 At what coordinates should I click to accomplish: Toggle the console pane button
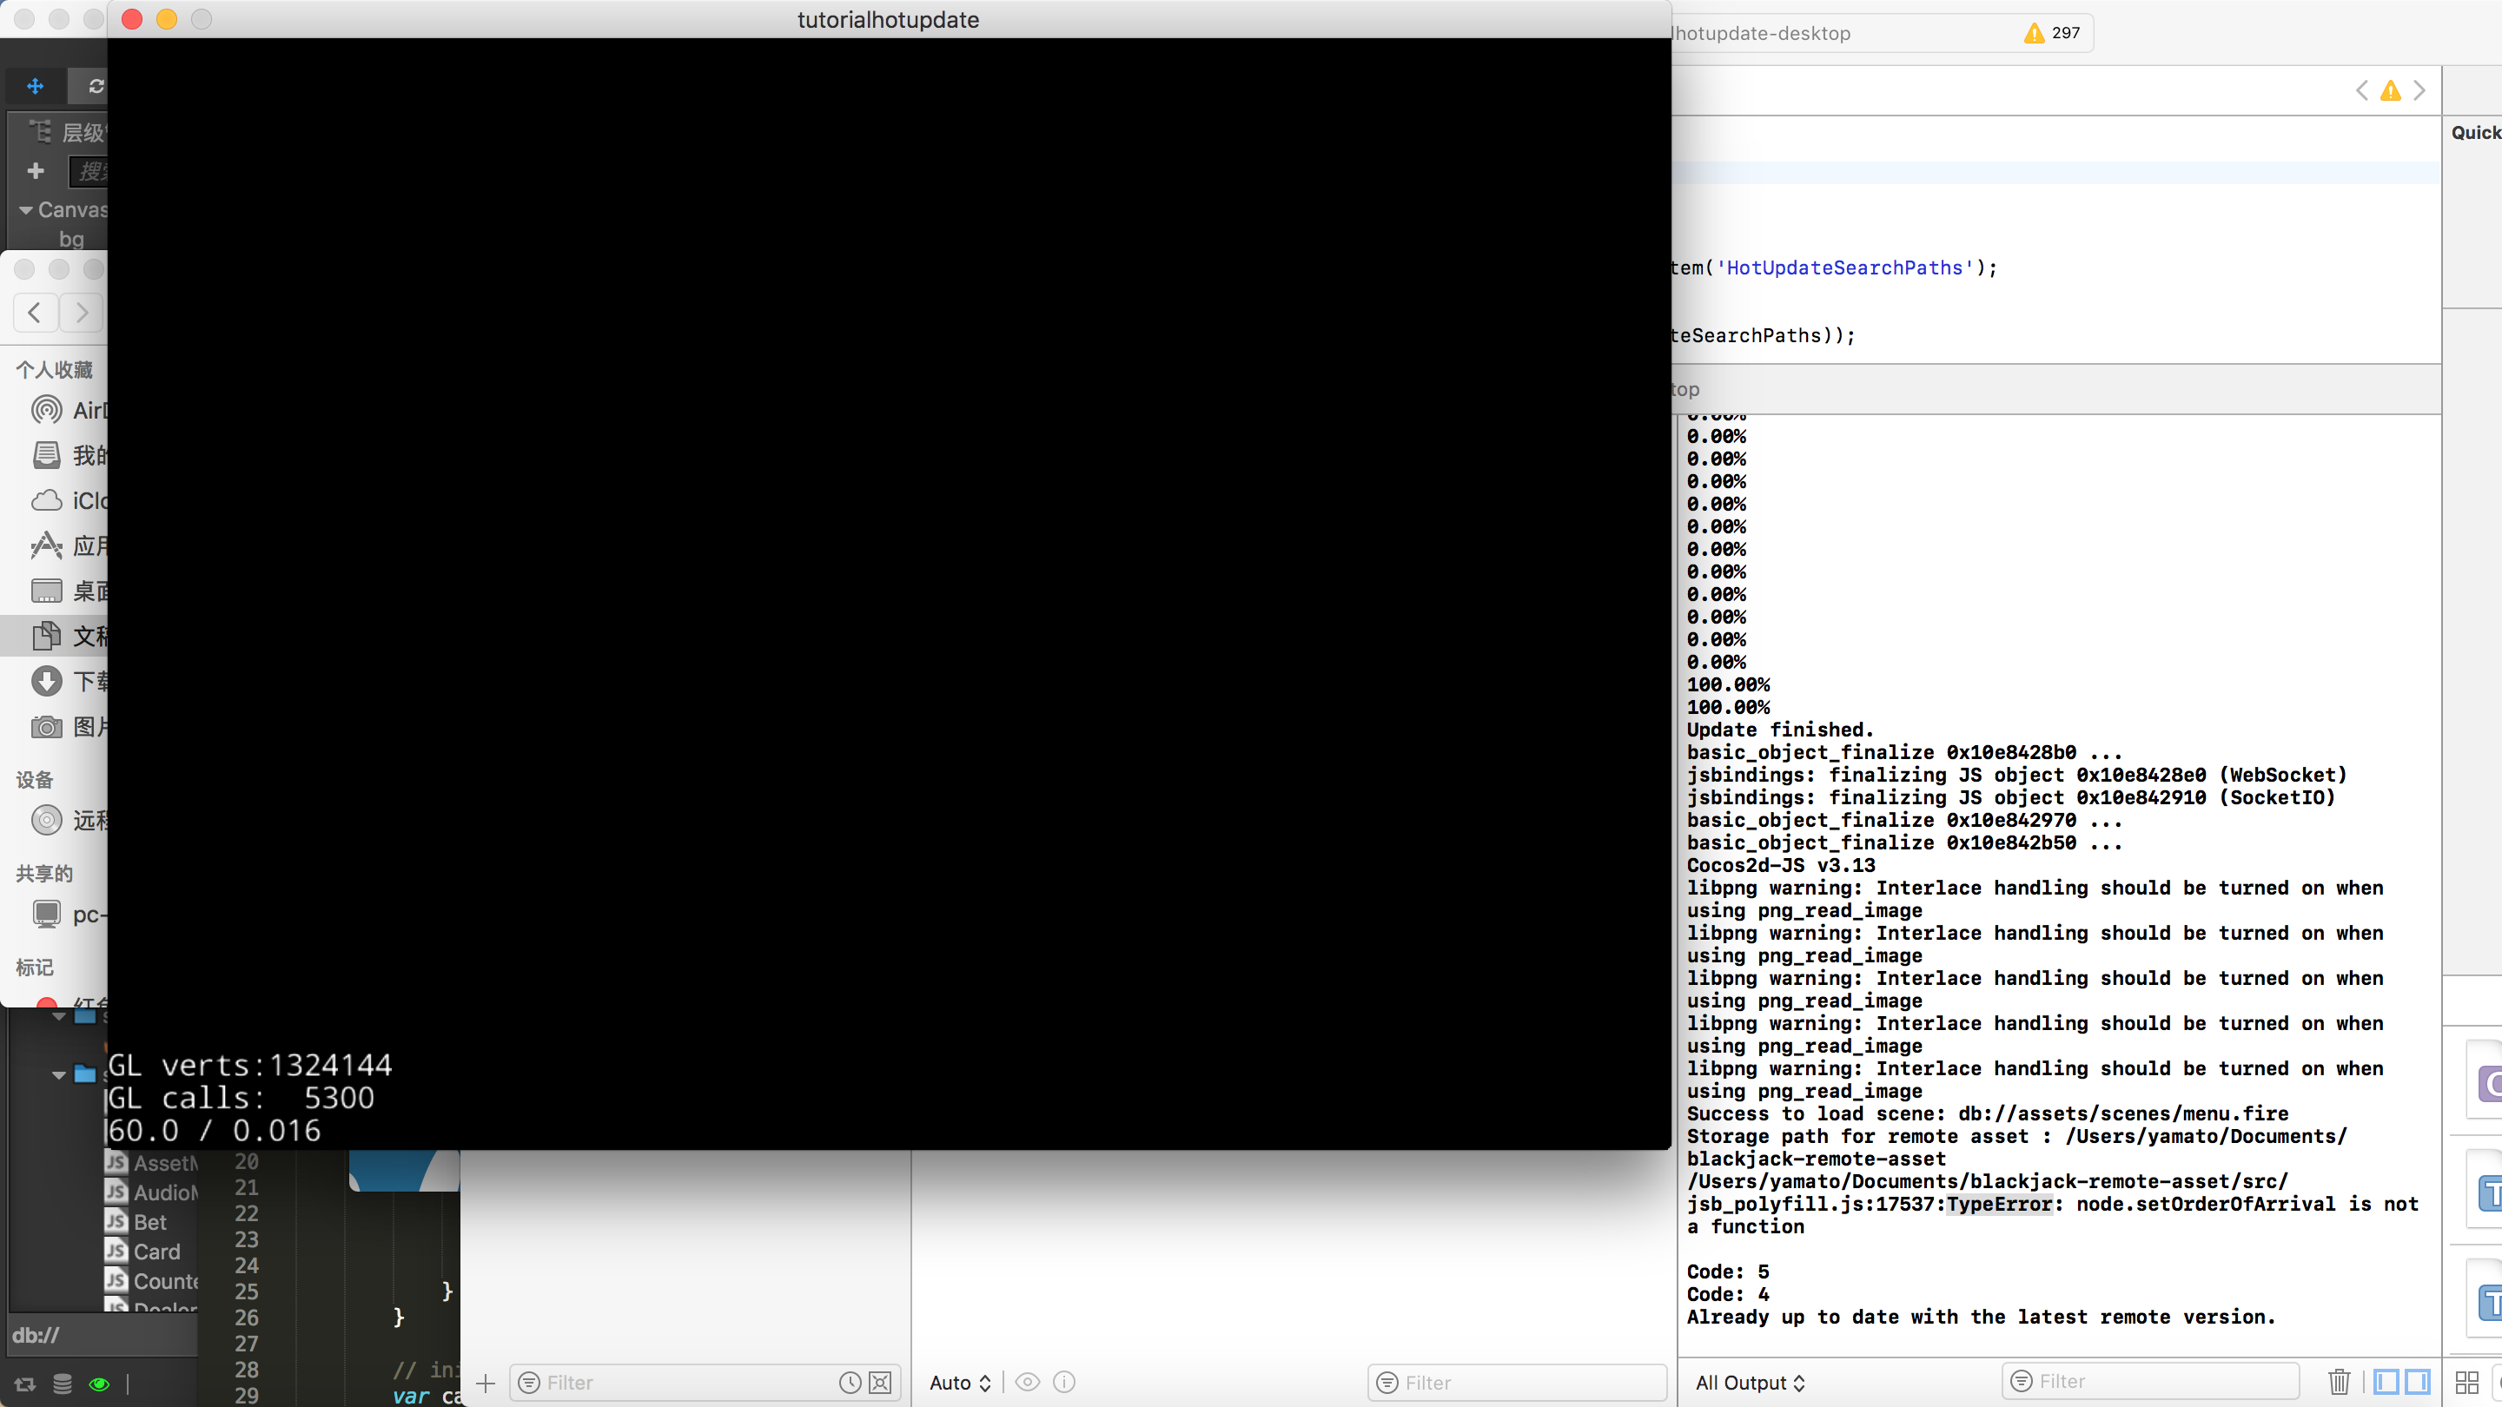2418,1382
